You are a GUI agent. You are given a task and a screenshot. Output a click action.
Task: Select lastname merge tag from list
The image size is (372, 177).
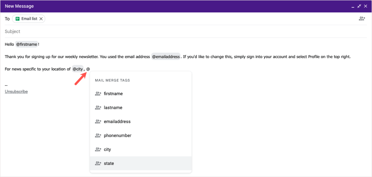coord(113,108)
